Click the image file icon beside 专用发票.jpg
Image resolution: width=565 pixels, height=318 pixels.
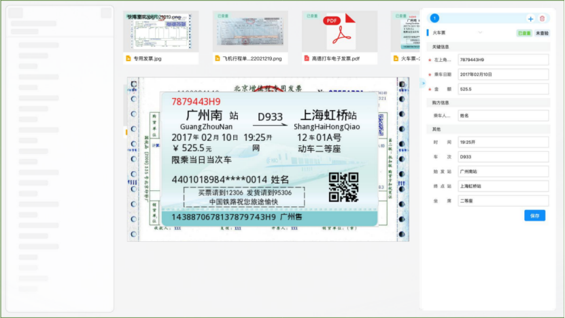129,58
